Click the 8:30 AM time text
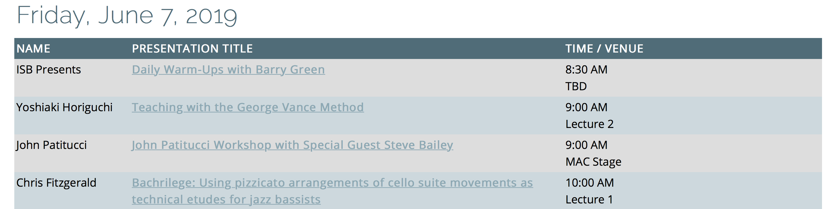Viewport: 838px width, 209px height. [x=586, y=70]
